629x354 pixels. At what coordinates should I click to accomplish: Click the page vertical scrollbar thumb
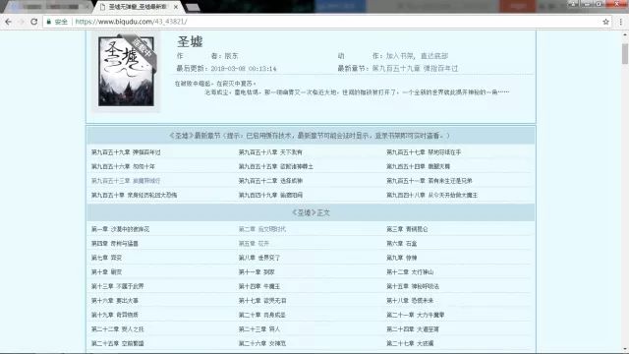625,54
